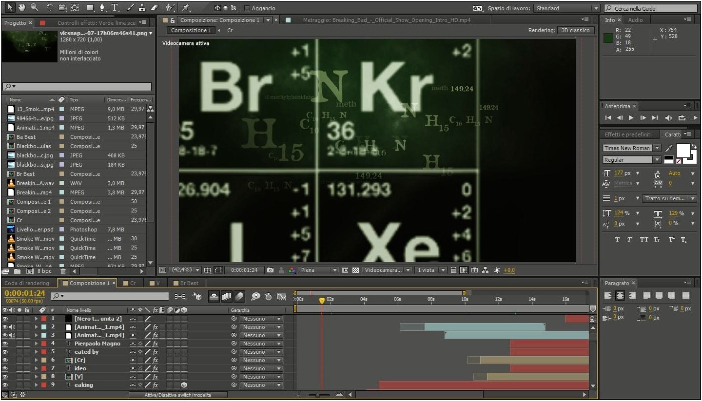Screen dimensions: 702x401
Task: Select the Rotation tool
Action: [50, 8]
